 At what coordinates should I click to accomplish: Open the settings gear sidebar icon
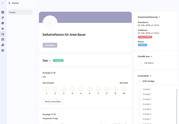click(3, 50)
